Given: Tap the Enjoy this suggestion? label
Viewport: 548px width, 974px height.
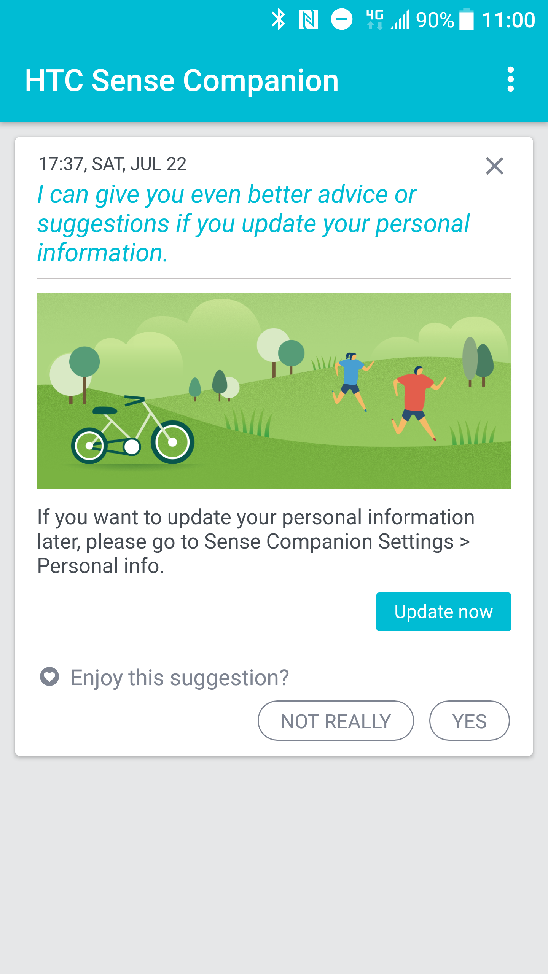Looking at the screenshot, I should pyautogui.click(x=180, y=678).
